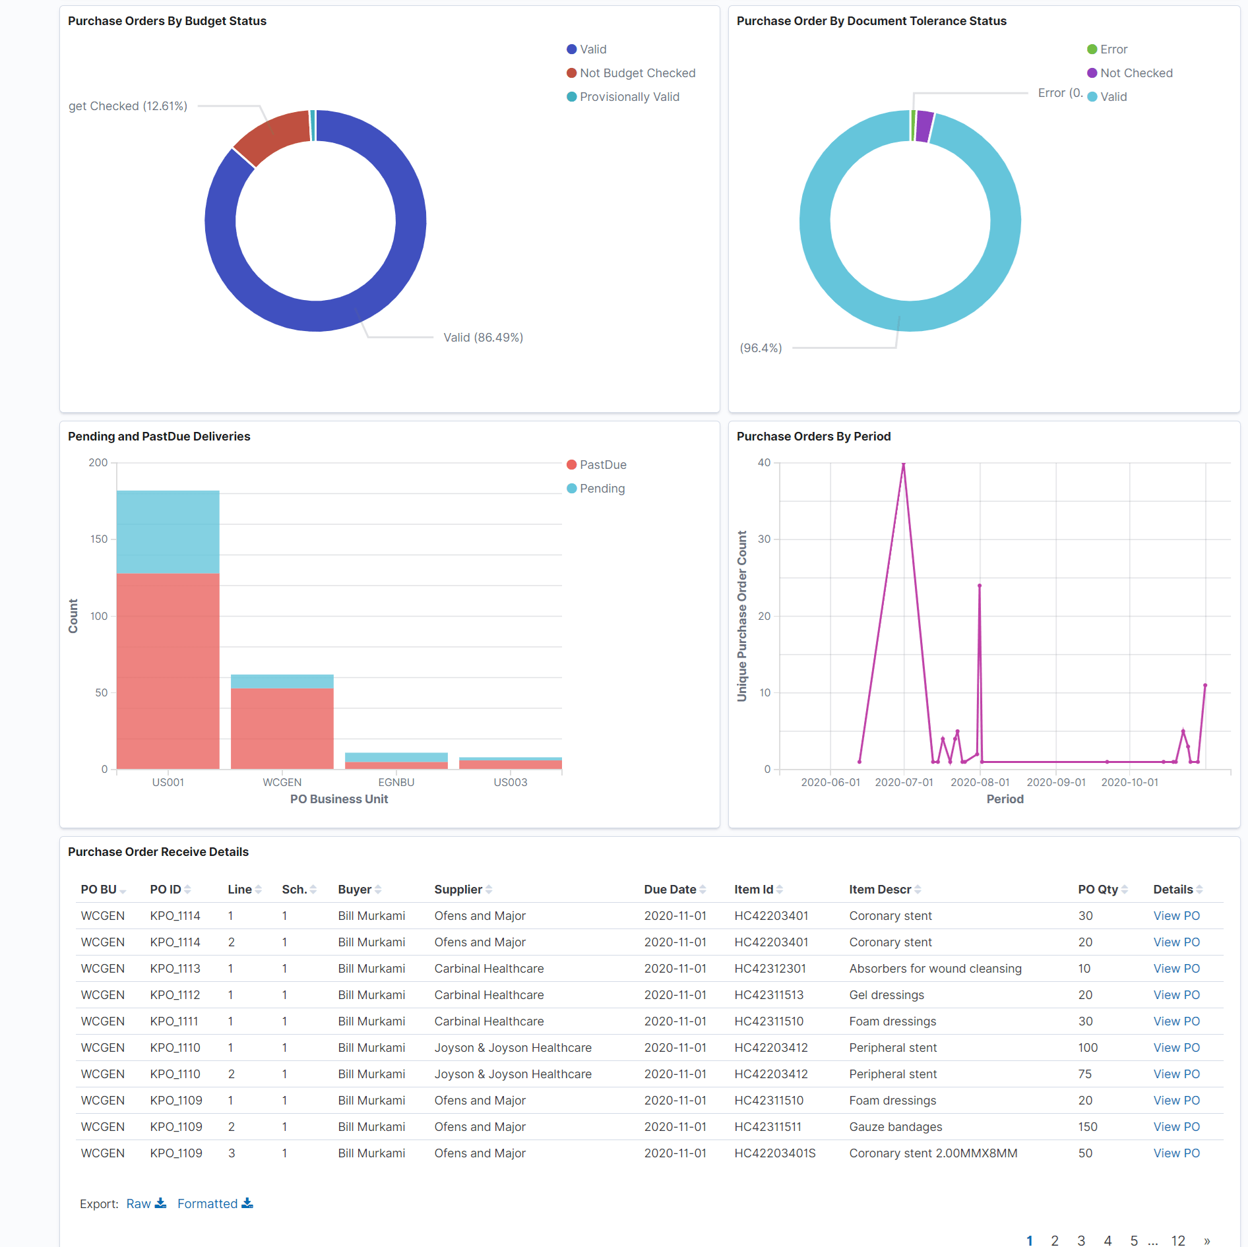Image resolution: width=1248 pixels, height=1247 pixels.
Task: Toggle PastDue legend item
Action: point(597,465)
